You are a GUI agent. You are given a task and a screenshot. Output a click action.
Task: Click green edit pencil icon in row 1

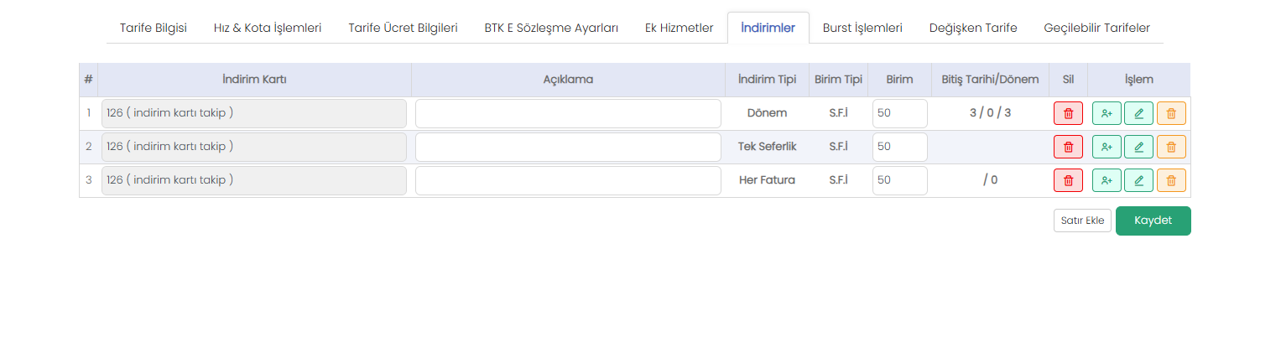coord(1138,113)
